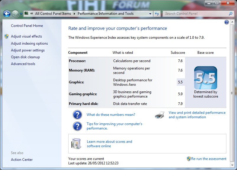Close the Control Panel window
Viewport: 237px width, 170px height.
click(x=228, y=3)
